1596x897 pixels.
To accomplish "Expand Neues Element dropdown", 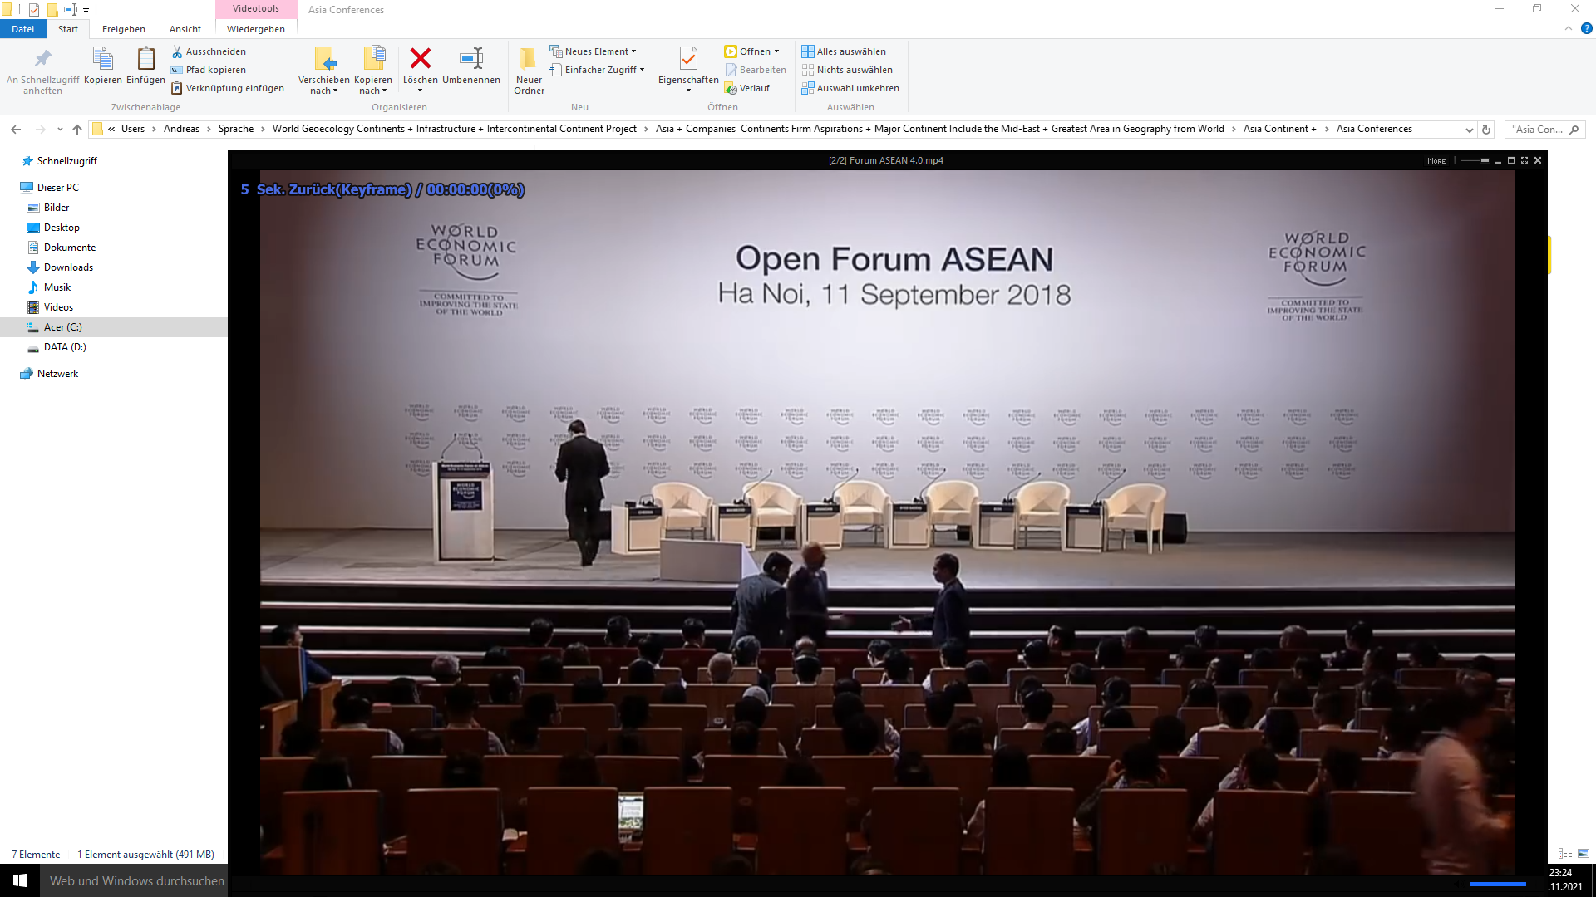I will click(x=593, y=51).
